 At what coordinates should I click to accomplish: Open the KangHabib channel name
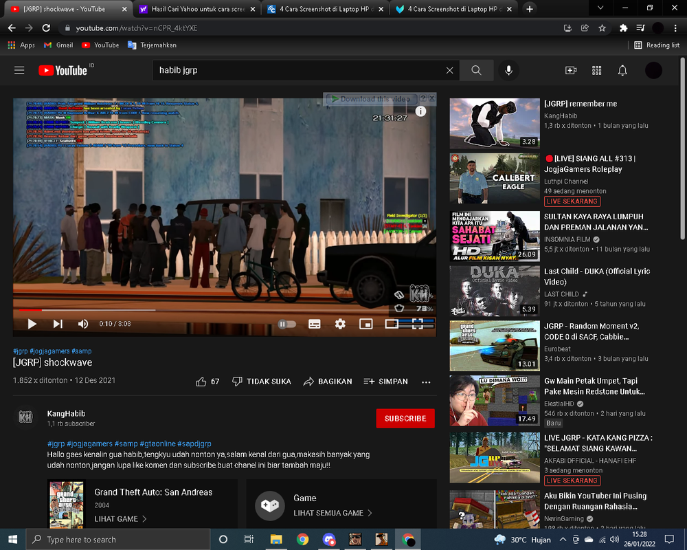coord(66,414)
